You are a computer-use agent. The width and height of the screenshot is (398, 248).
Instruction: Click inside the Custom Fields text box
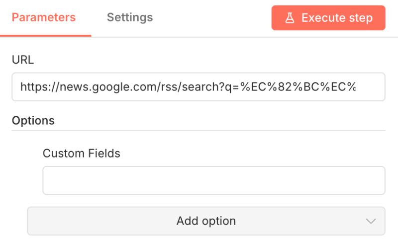213,180
